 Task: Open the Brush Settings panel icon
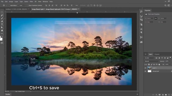[141, 20]
